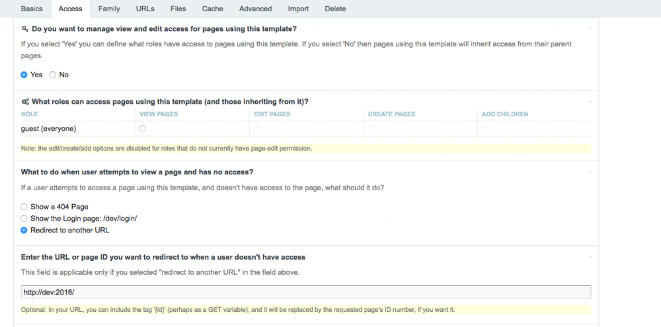Open the Advanced tab

pyautogui.click(x=255, y=9)
